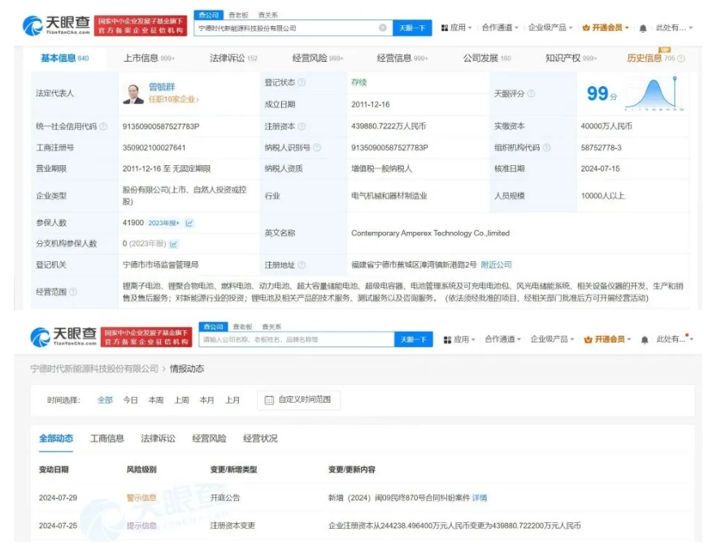
Task: Click 天眼一下 beside the empty search box
Action: (414, 340)
